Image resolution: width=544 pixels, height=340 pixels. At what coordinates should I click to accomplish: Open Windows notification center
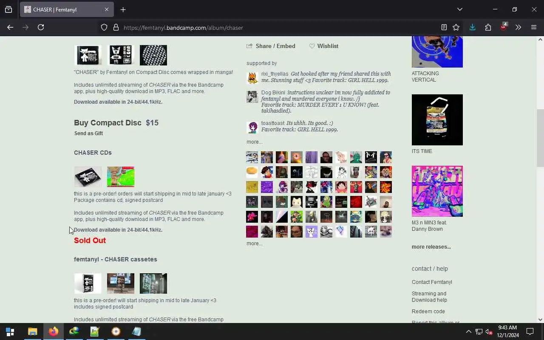point(530,331)
